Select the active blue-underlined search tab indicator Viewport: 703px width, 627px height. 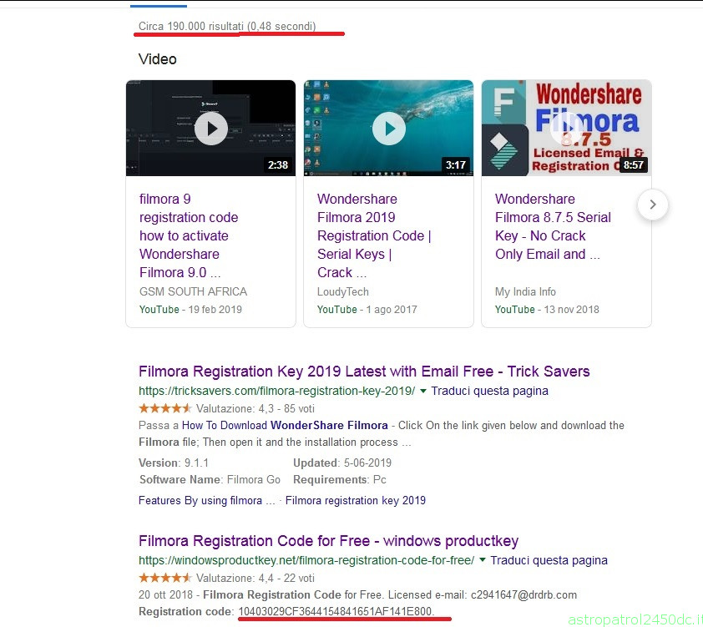[159, 6]
